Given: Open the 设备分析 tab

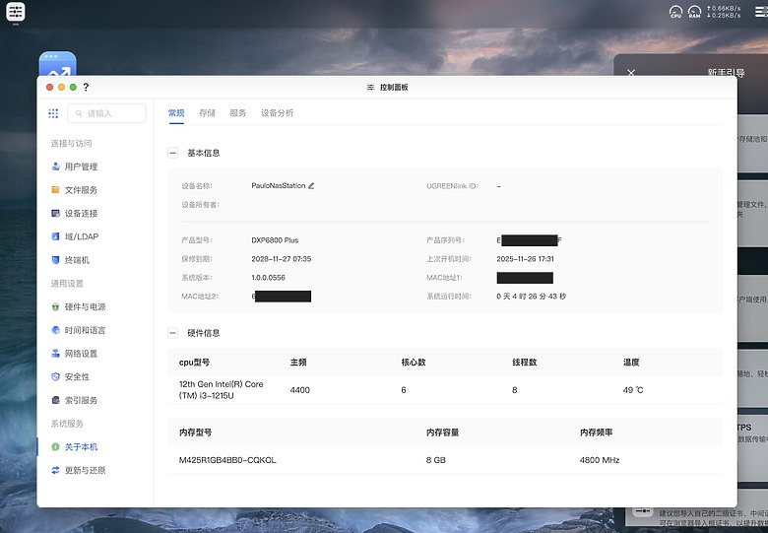Looking at the screenshot, I should (x=277, y=113).
